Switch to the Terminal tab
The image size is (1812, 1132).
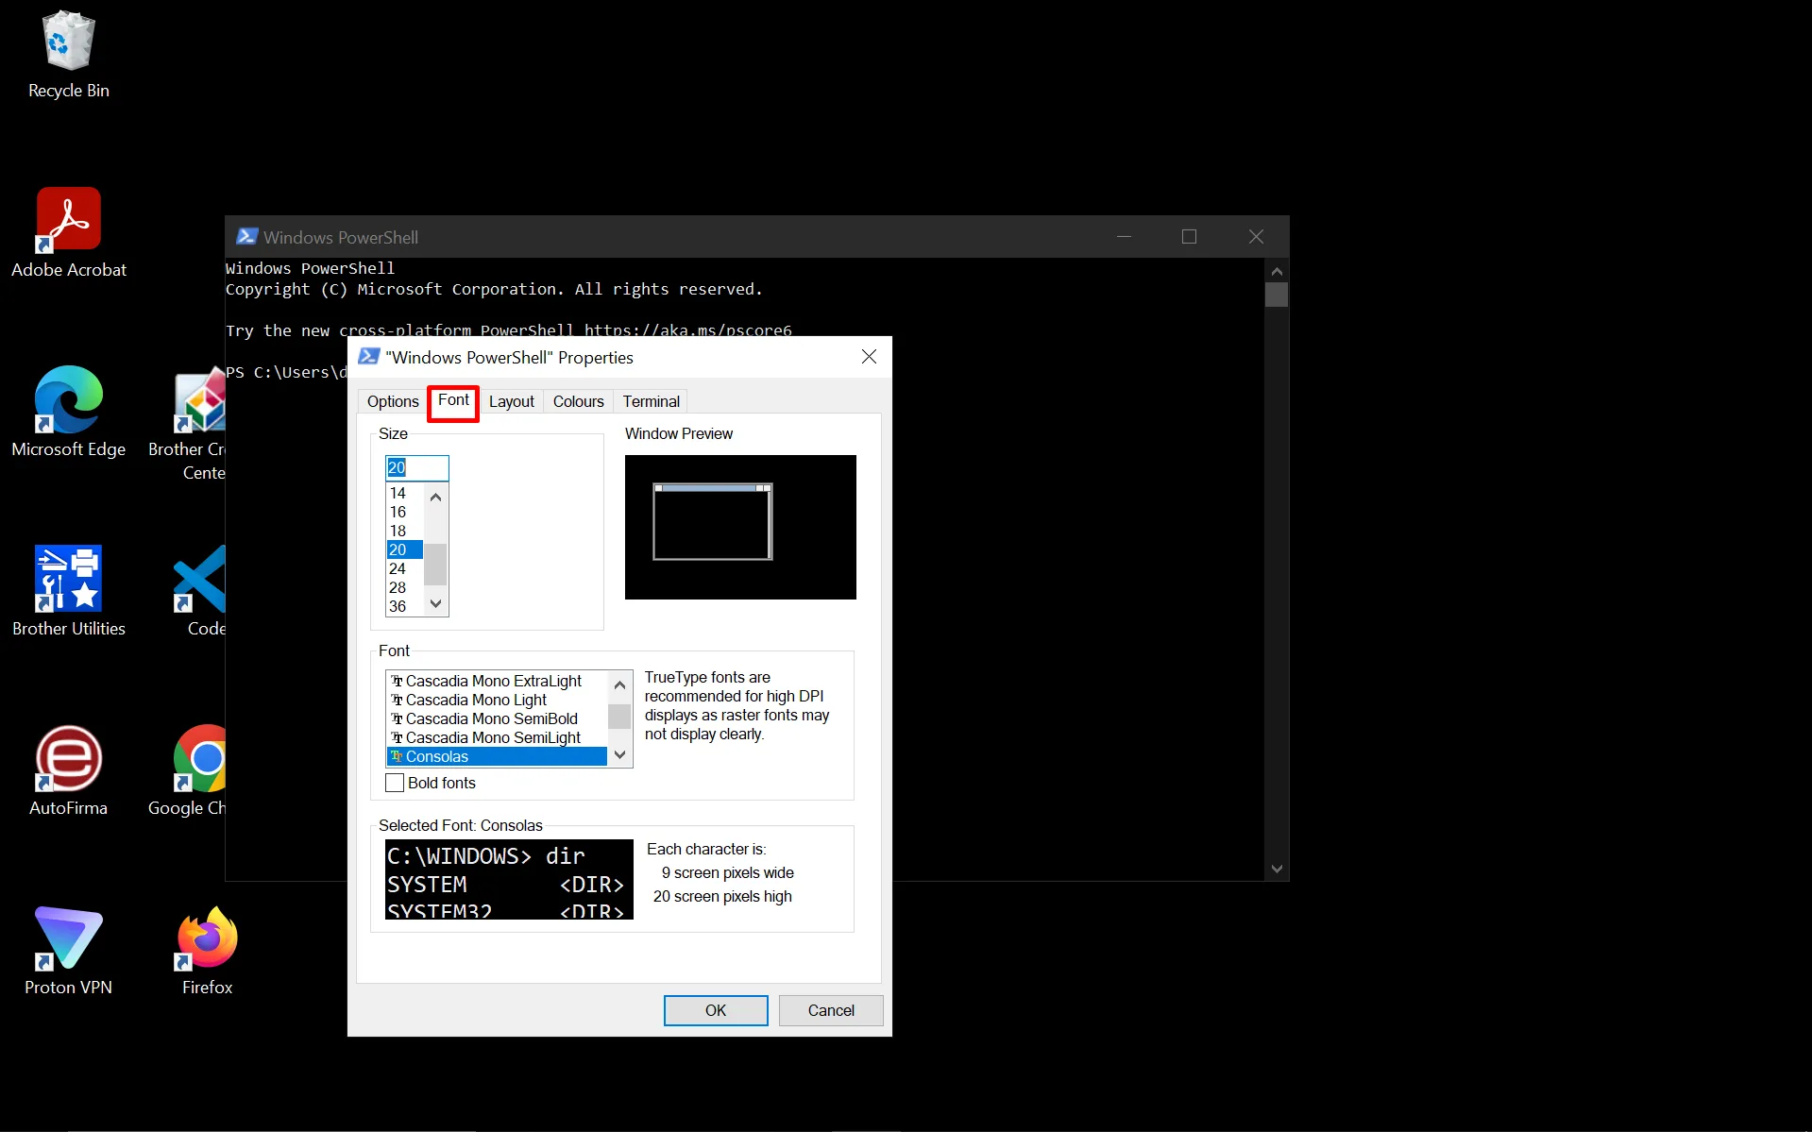(651, 401)
